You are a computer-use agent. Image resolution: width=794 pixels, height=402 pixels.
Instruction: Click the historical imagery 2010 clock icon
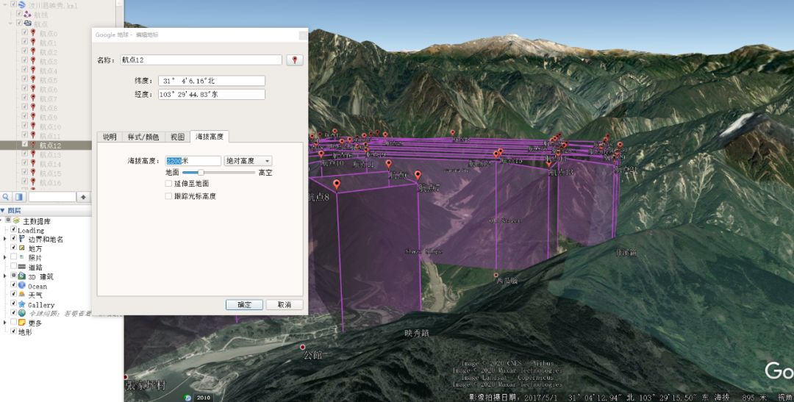tap(188, 398)
